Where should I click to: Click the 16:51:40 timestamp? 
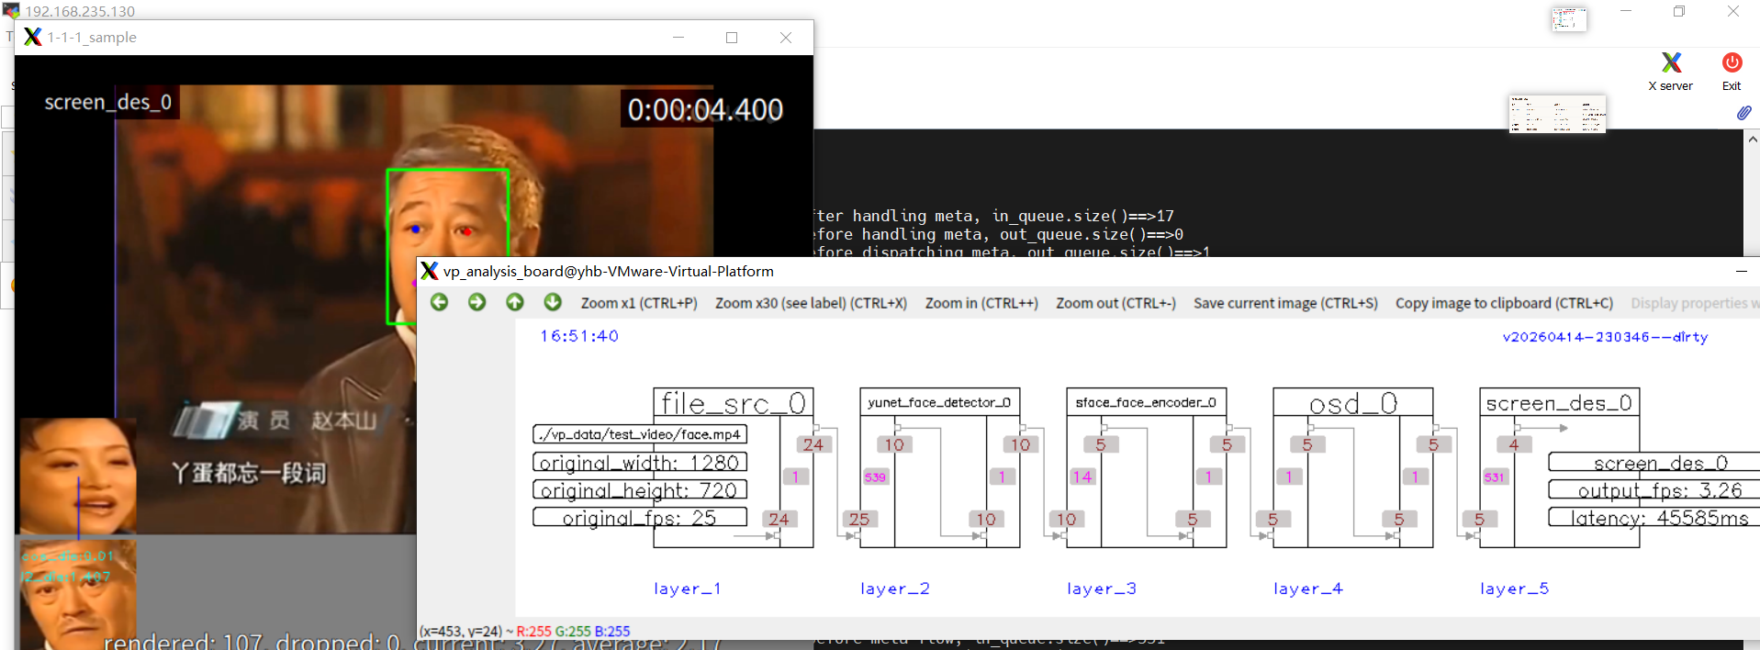(579, 336)
